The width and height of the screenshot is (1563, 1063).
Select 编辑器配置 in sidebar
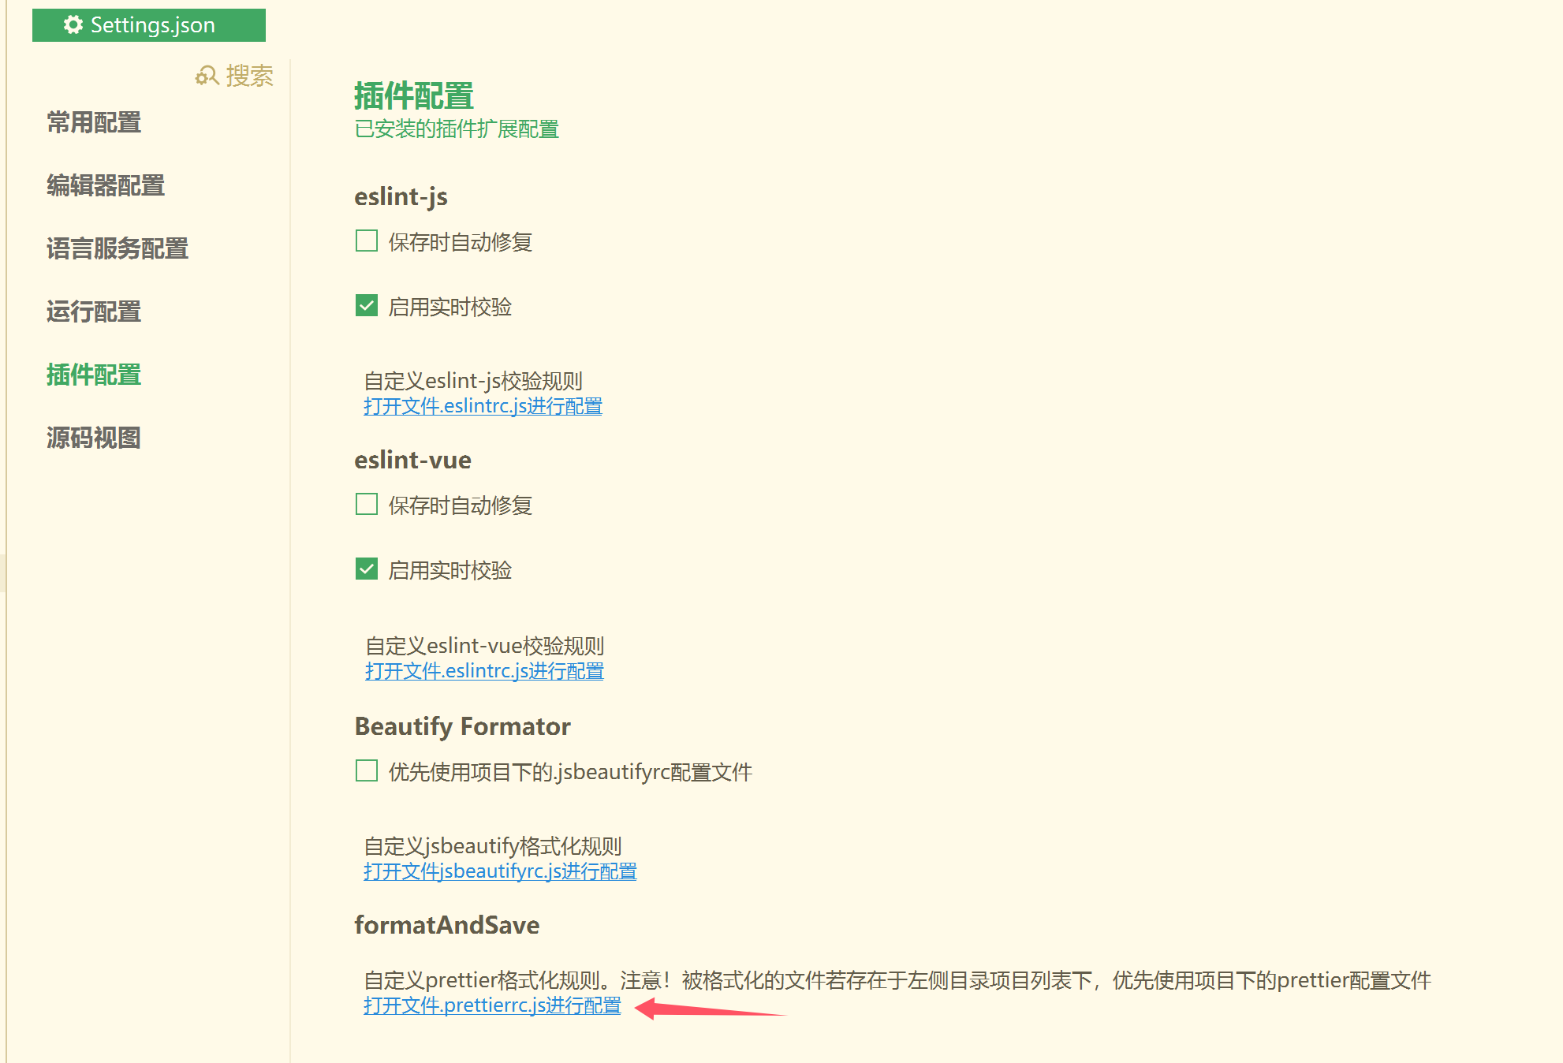click(106, 185)
